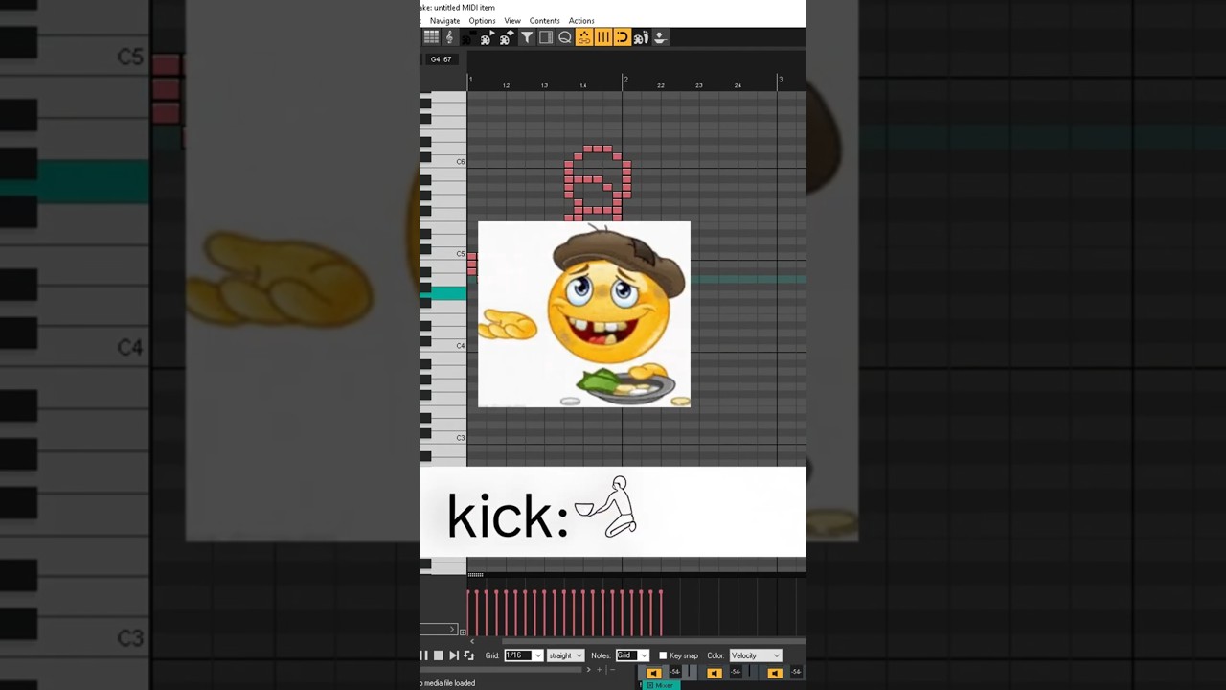Screen dimensions: 1226x690
Task: Open the Color Velocity dropdown
Action: [x=756, y=655]
